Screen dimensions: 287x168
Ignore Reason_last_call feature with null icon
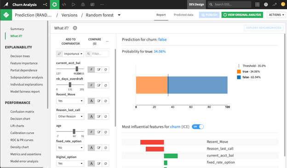(x=106, y=116)
